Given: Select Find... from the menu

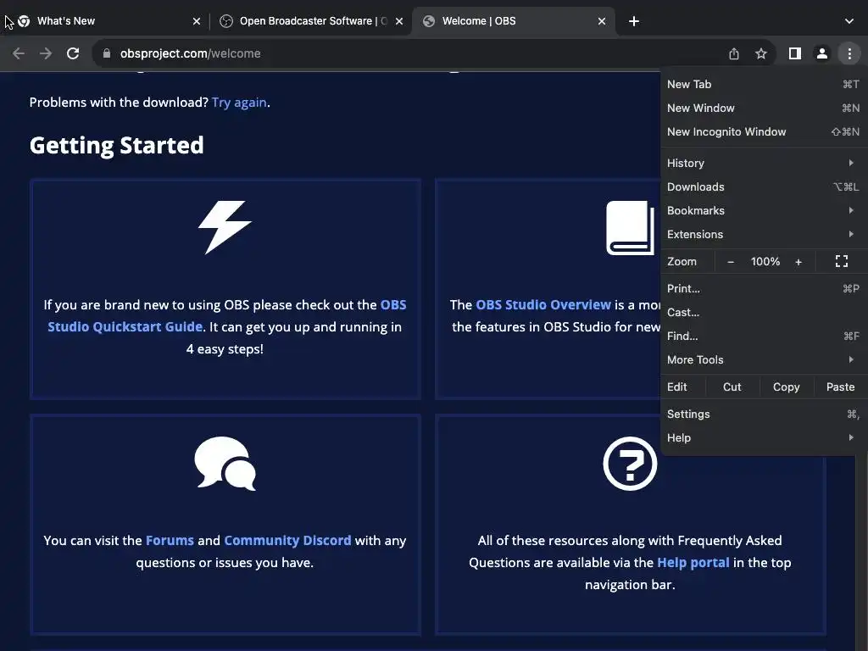Looking at the screenshot, I should [763, 336].
